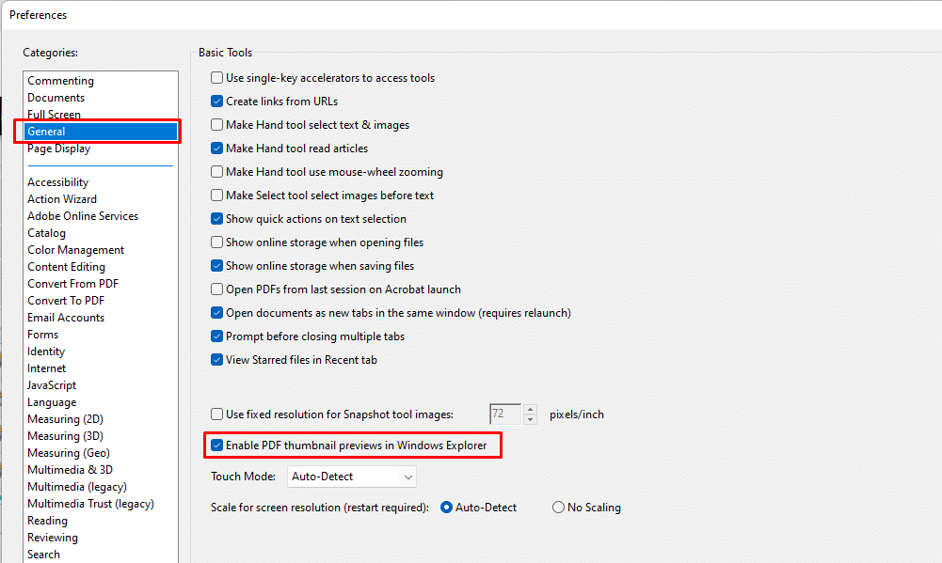Select No Scaling radio button
942x563 pixels.
(559, 508)
